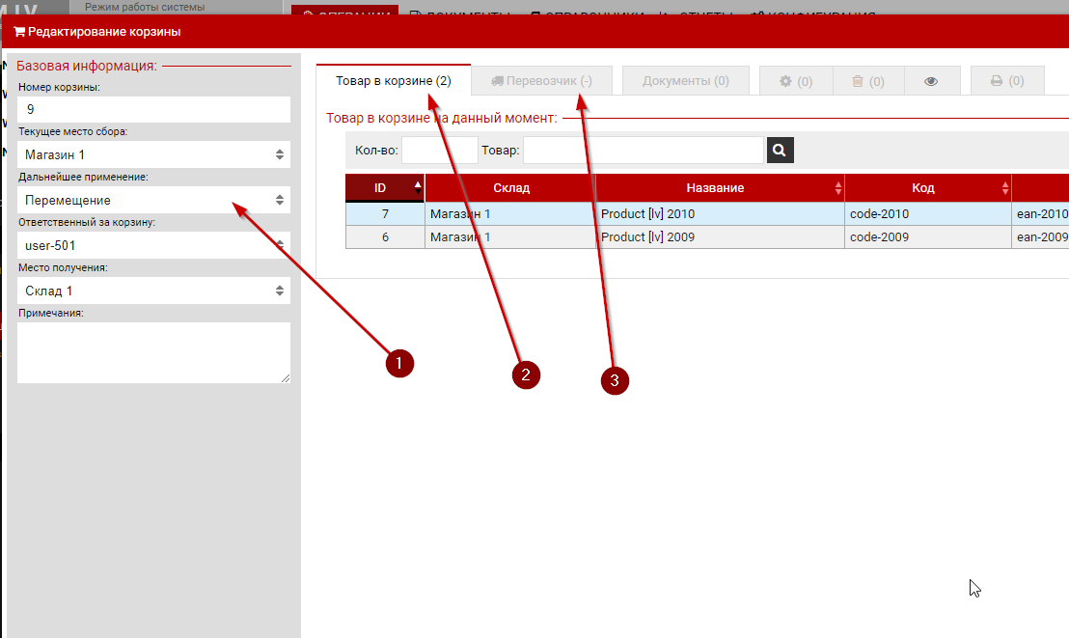The image size is (1069, 638).
Task: Open the gear settings tab
Action: pyautogui.click(x=796, y=81)
